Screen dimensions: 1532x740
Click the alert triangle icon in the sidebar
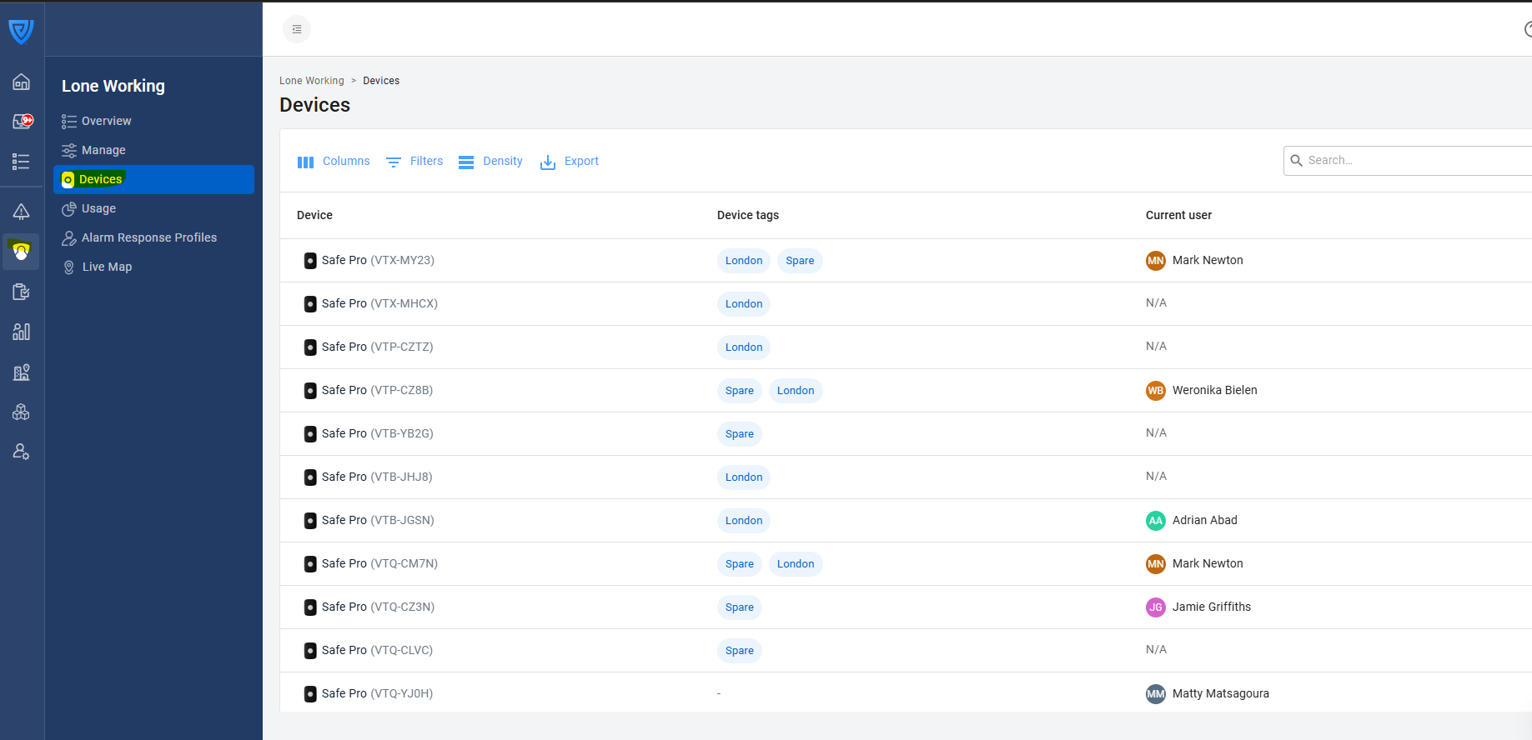(22, 212)
